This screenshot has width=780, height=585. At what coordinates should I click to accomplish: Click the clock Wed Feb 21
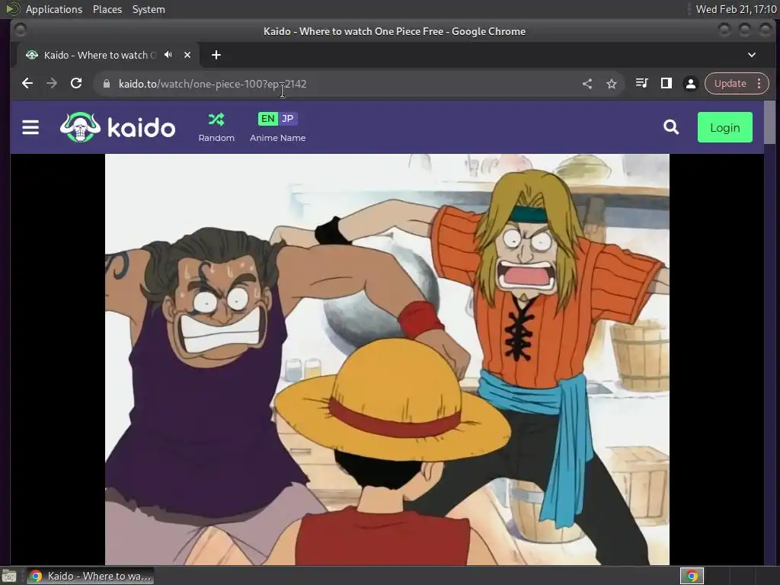tap(736, 9)
